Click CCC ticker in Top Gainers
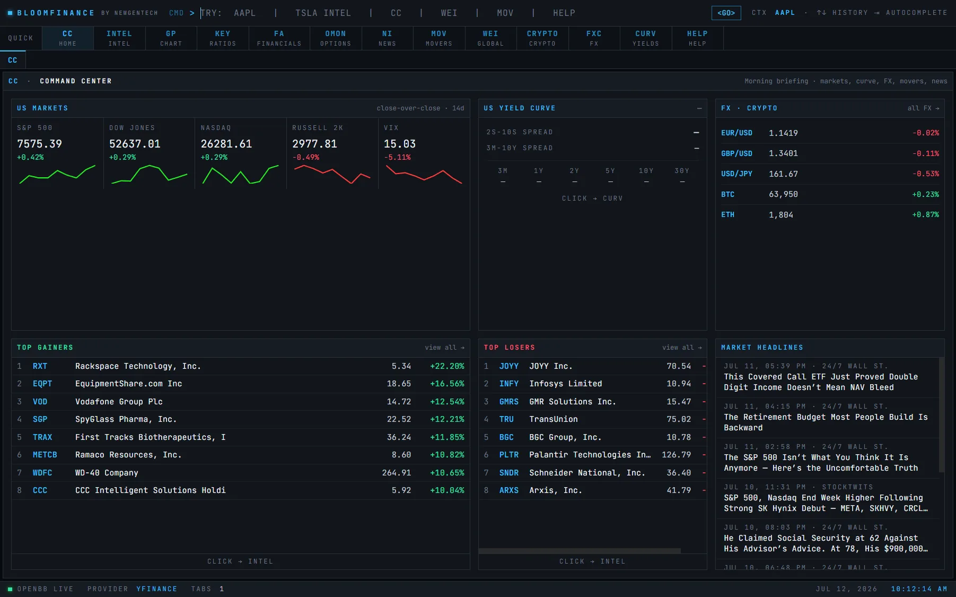 tap(40, 490)
